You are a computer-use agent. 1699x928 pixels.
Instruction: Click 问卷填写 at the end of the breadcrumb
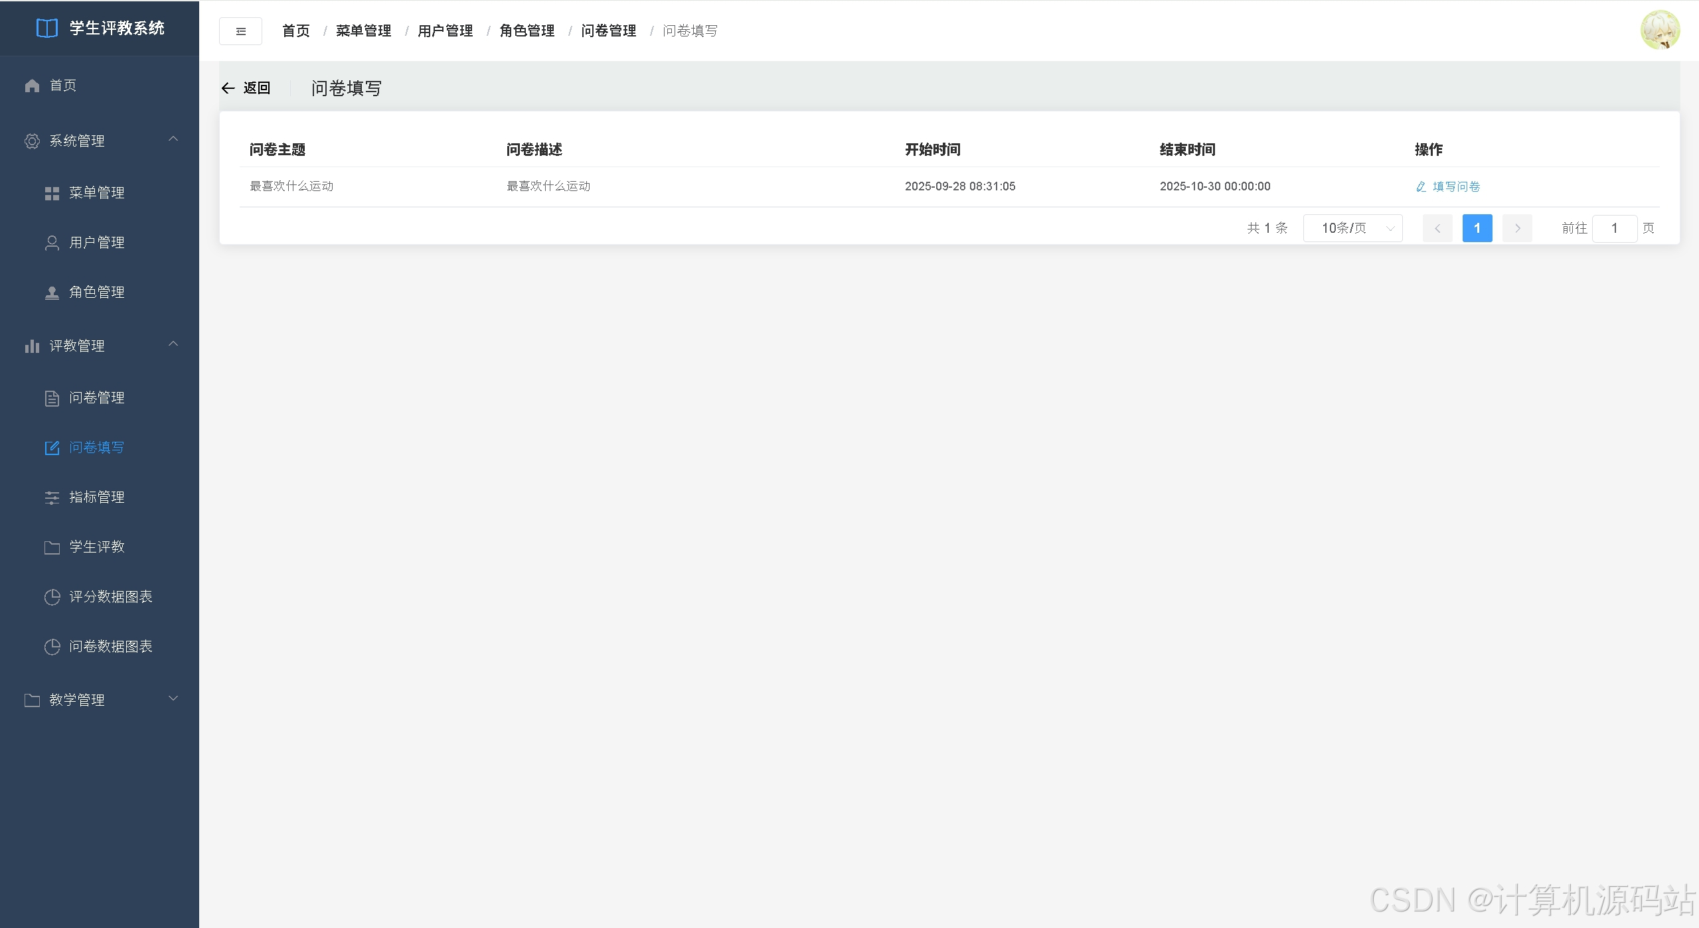[690, 31]
